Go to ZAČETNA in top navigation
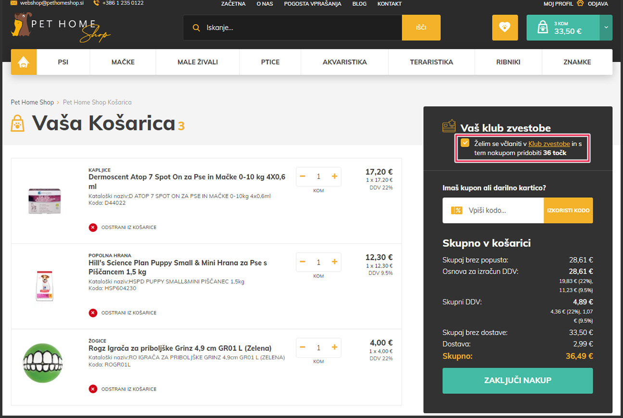Image resolution: width=623 pixels, height=418 pixels. pyautogui.click(x=233, y=4)
